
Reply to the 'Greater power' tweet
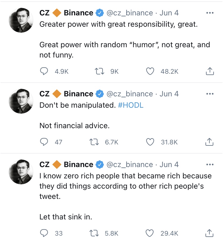click(x=44, y=71)
